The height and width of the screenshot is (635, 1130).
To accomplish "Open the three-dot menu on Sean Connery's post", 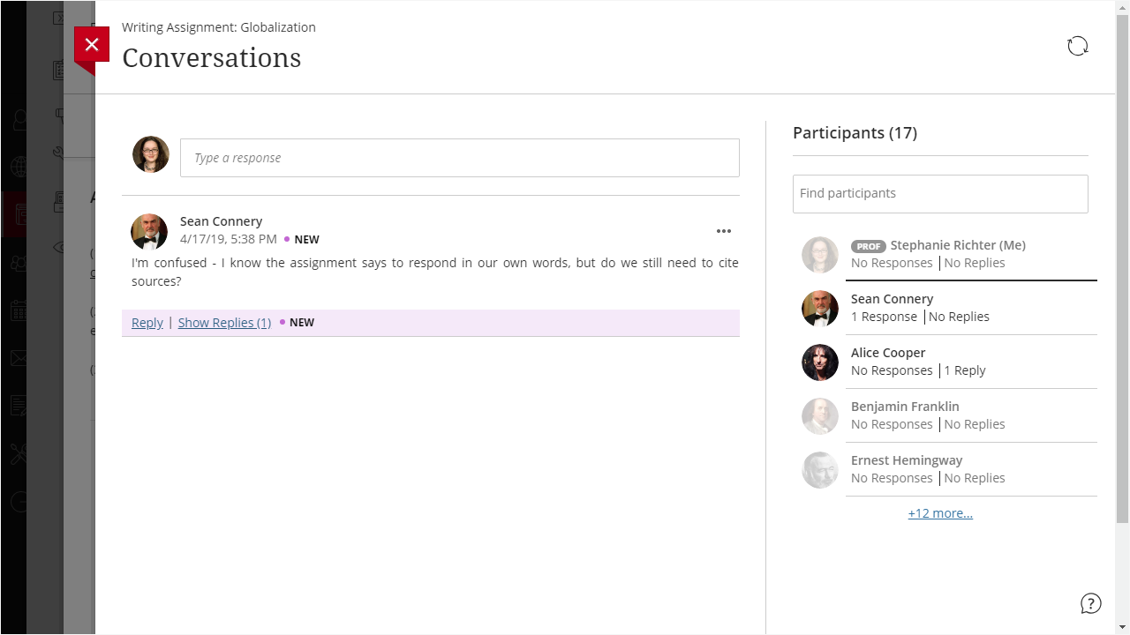I will click(x=723, y=231).
